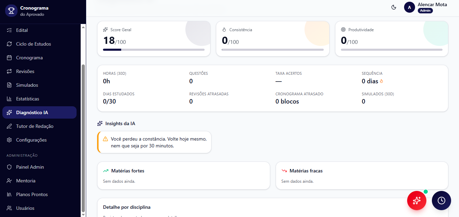The image size is (459, 217).
Task: Click the Detalhe por disciplina heading
Action: click(x=127, y=207)
